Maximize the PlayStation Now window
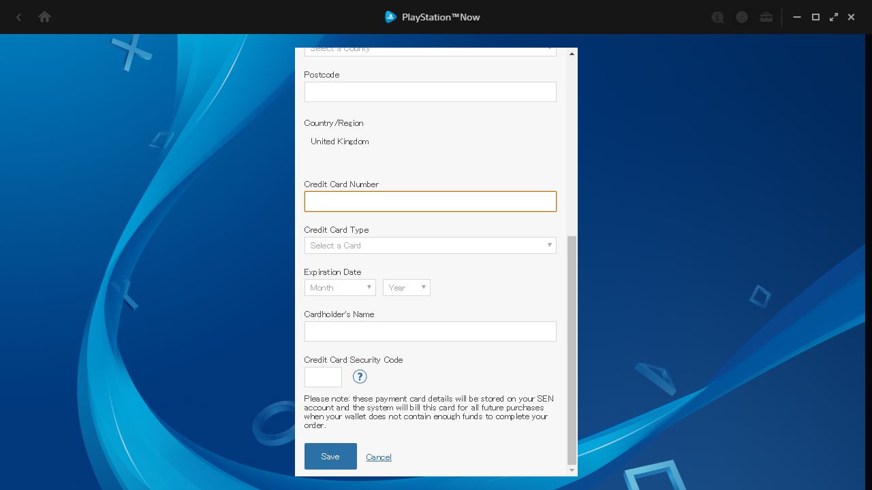Screen dimensions: 872x490 point(815,17)
